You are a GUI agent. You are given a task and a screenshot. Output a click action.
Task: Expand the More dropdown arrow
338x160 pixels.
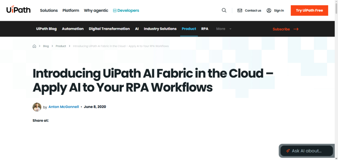pos(230,29)
